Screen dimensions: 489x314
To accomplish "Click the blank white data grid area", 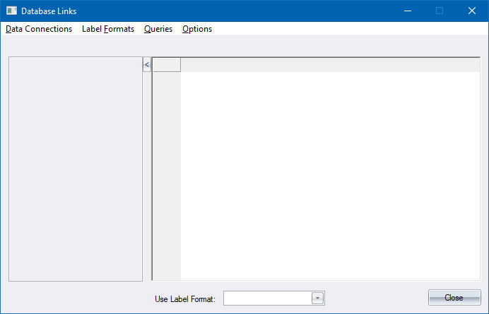I will pos(329,175).
